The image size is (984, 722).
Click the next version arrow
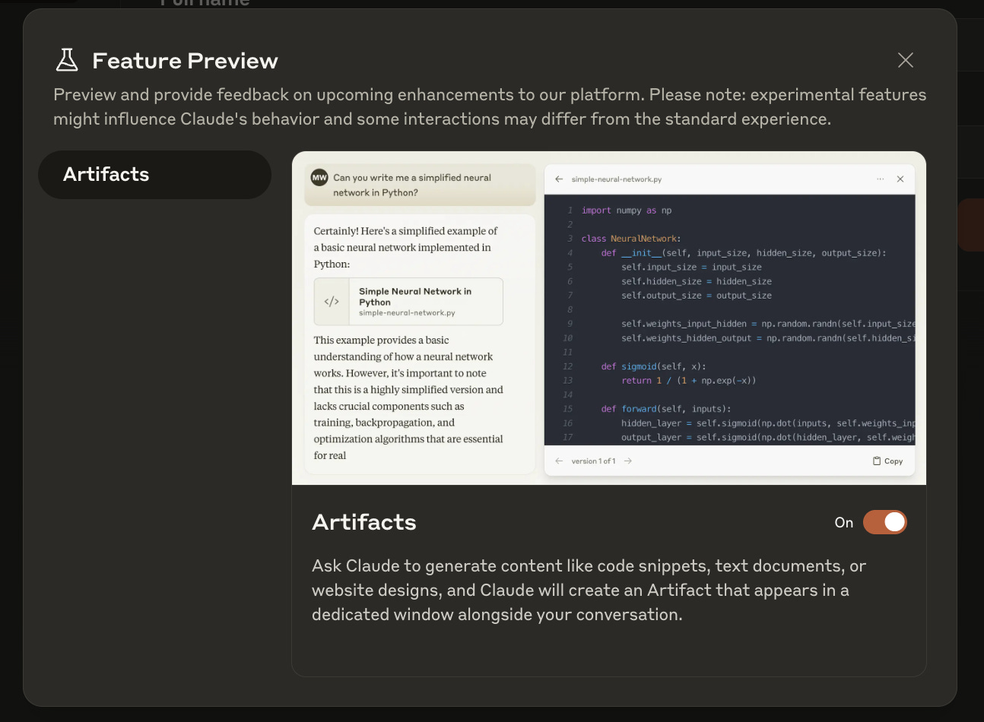tap(627, 461)
